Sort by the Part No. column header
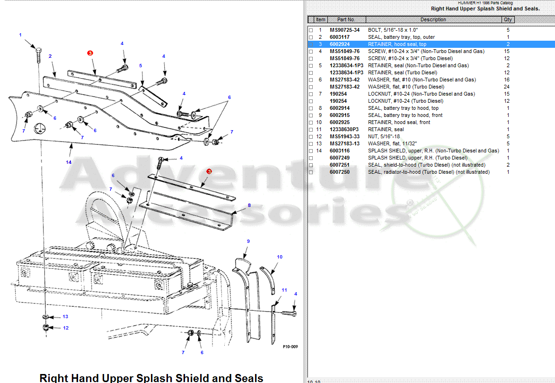555x383 pixels. pos(346,19)
